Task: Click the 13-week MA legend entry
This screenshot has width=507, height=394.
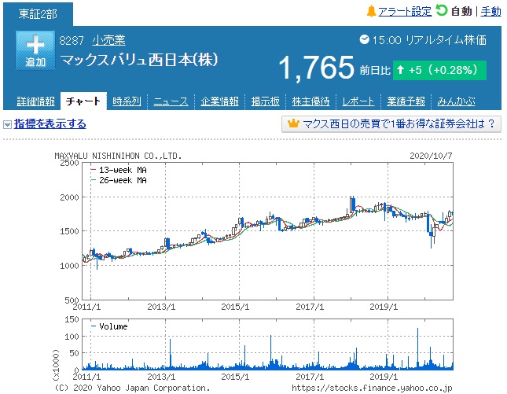Action: pyautogui.click(x=119, y=170)
